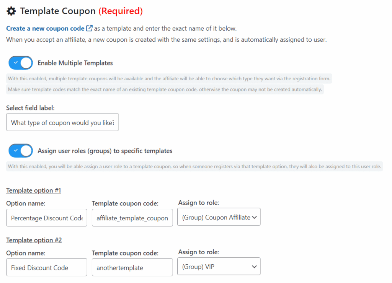The height and width of the screenshot is (283, 392).
Task: Click the Fixed Discount Code option name field
Action: point(47,267)
